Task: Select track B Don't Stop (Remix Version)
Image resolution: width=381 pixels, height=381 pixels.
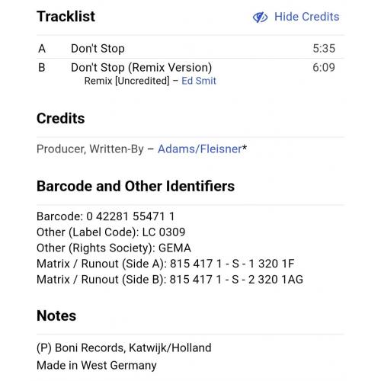Action: coord(141,68)
